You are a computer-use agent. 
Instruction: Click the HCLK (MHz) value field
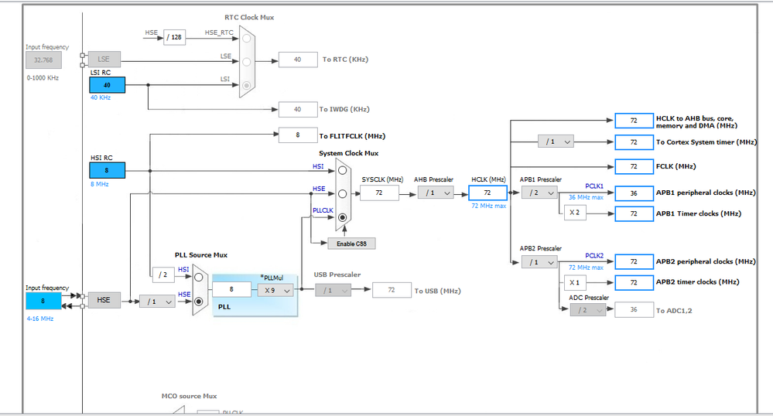pyautogui.click(x=487, y=193)
